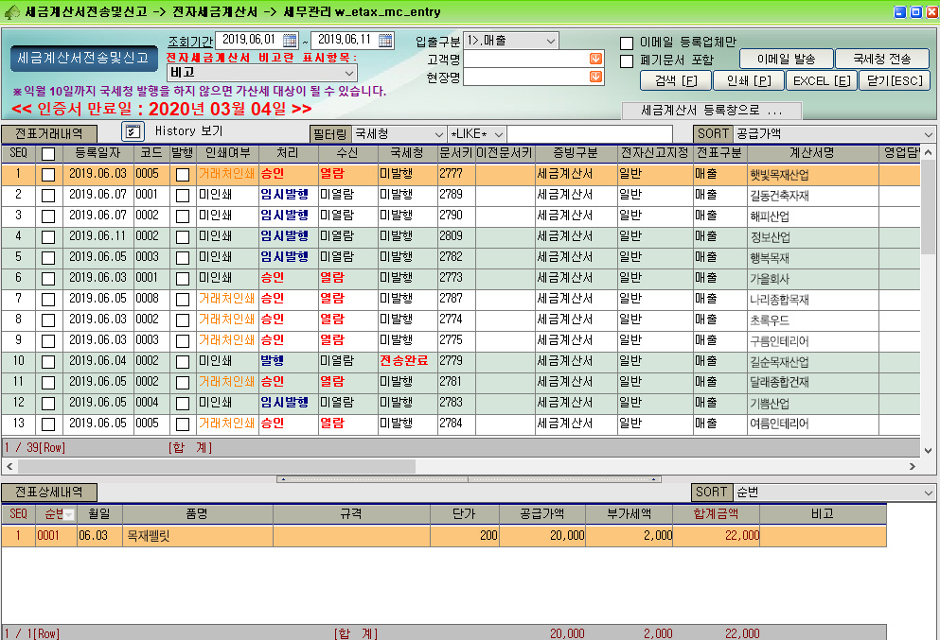Click the History view checklist icon
This screenshot has height=640, width=940.
click(x=133, y=131)
